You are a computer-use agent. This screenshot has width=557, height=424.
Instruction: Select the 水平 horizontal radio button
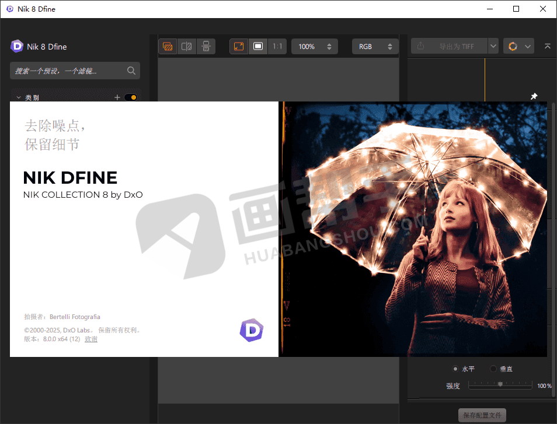pyautogui.click(x=455, y=369)
